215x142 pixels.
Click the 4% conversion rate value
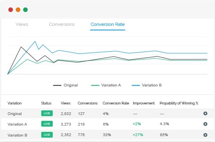[x=106, y=114]
